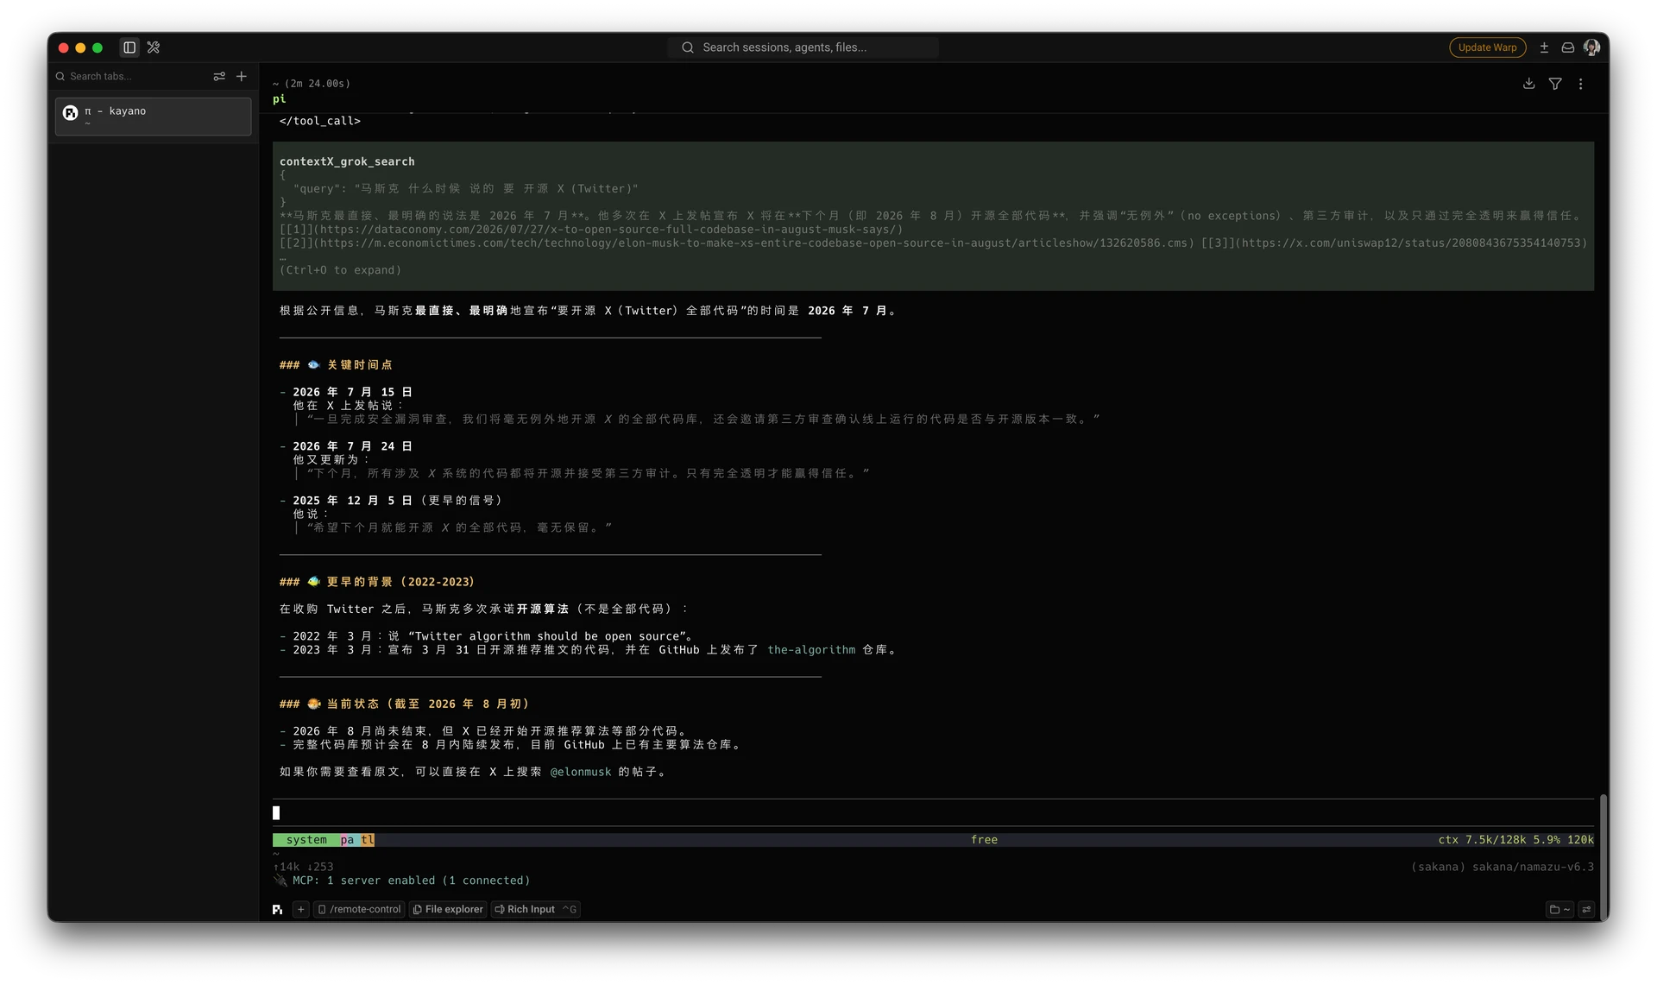This screenshot has width=1657, height=985.
Task: Click the 'system' status segment
Action: click(x=306, y=840)
